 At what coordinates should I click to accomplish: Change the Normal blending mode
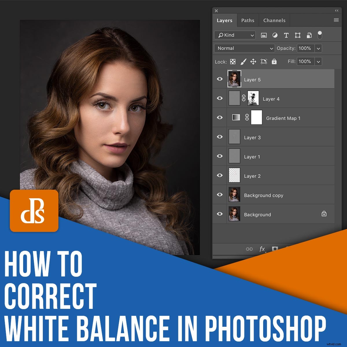[244, 48]
